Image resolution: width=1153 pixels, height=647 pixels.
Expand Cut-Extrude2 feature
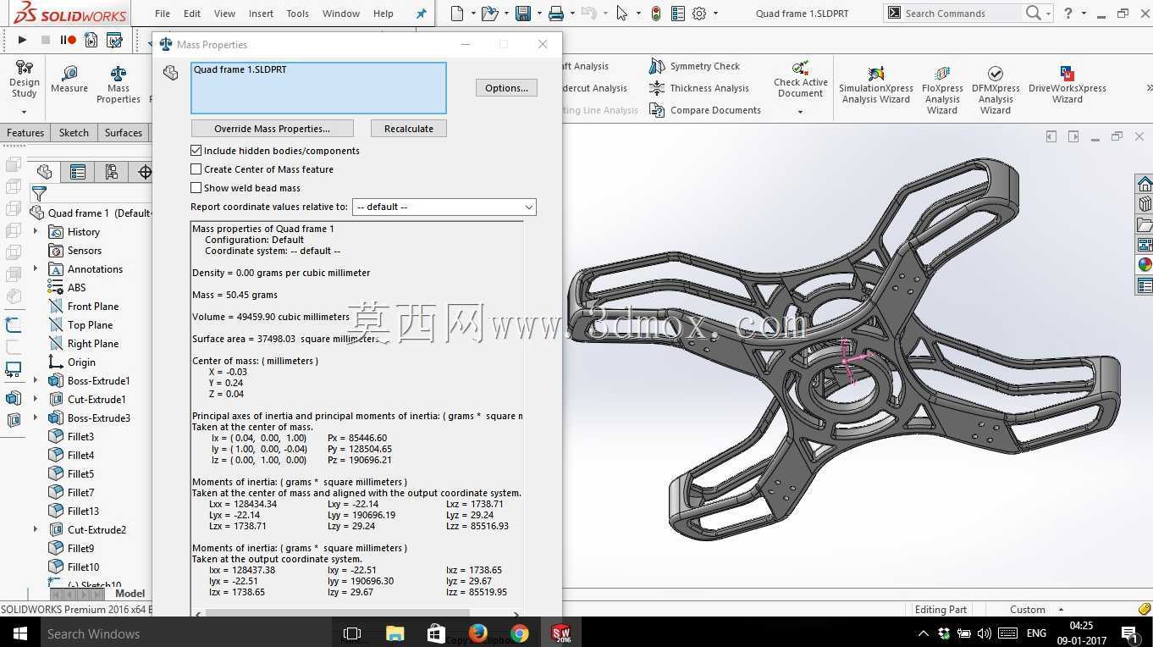pos(36,529)
